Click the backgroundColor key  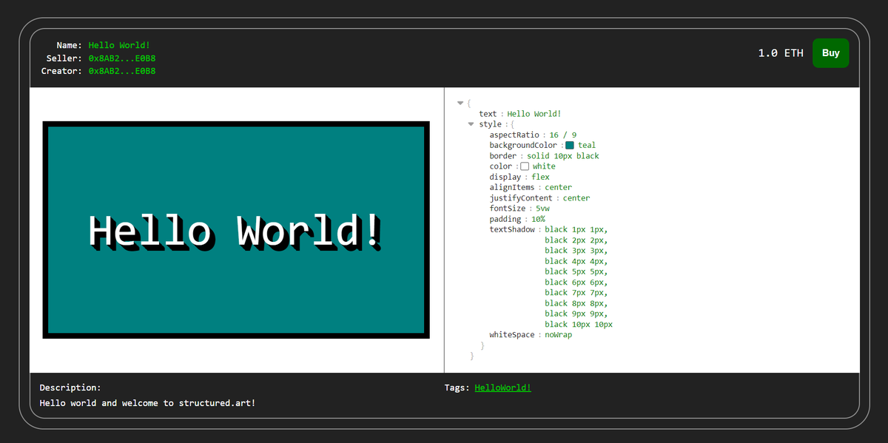(523, 145)
